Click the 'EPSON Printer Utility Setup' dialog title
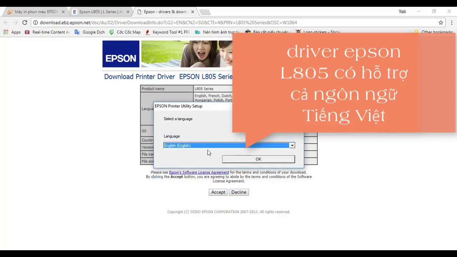This screenshot has height=257, width=457. 179,106
